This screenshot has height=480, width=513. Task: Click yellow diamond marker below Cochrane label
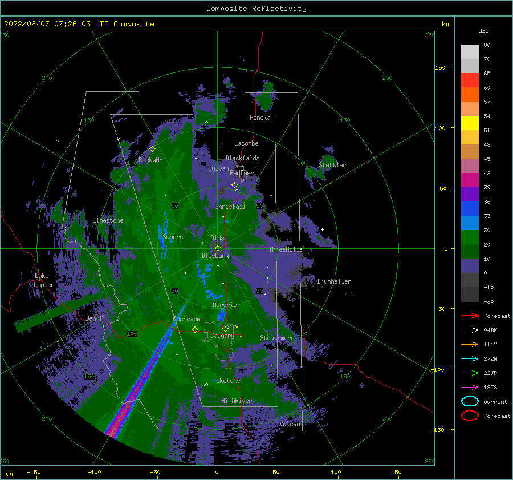tap(196, 329)
